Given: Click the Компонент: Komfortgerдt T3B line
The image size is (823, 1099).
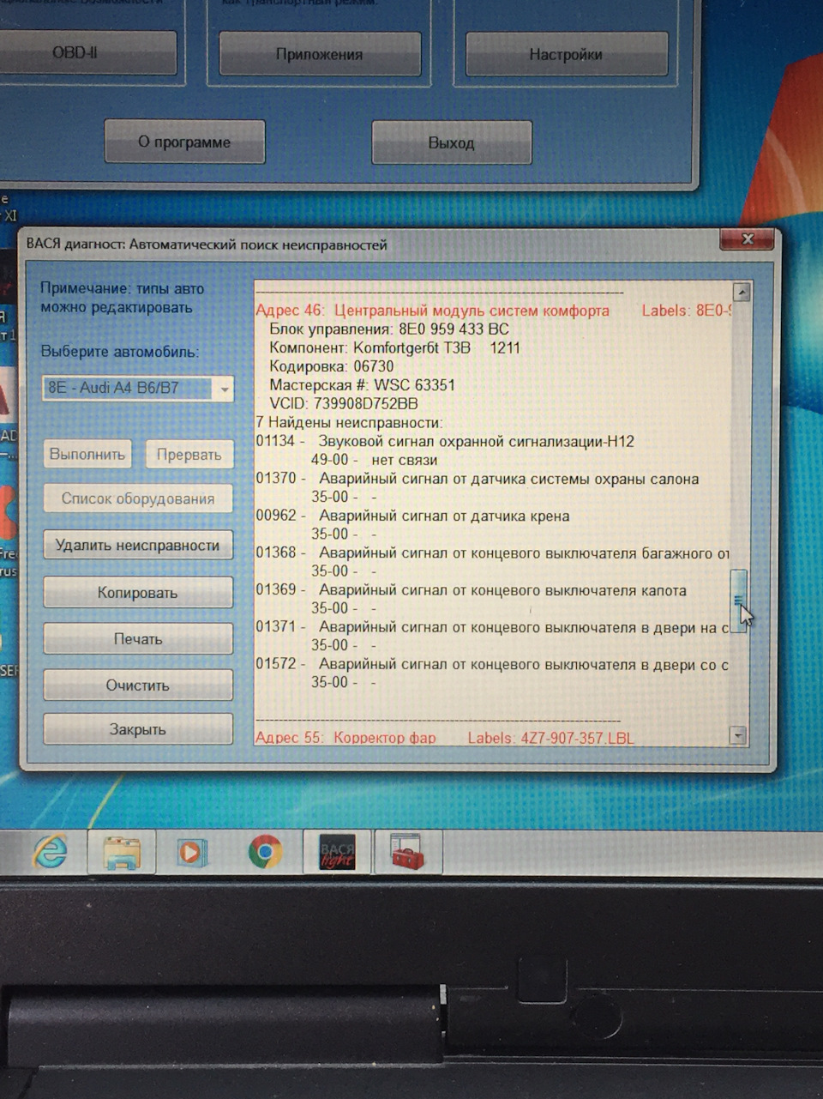Looking at the screenshot, I should 394,348.
